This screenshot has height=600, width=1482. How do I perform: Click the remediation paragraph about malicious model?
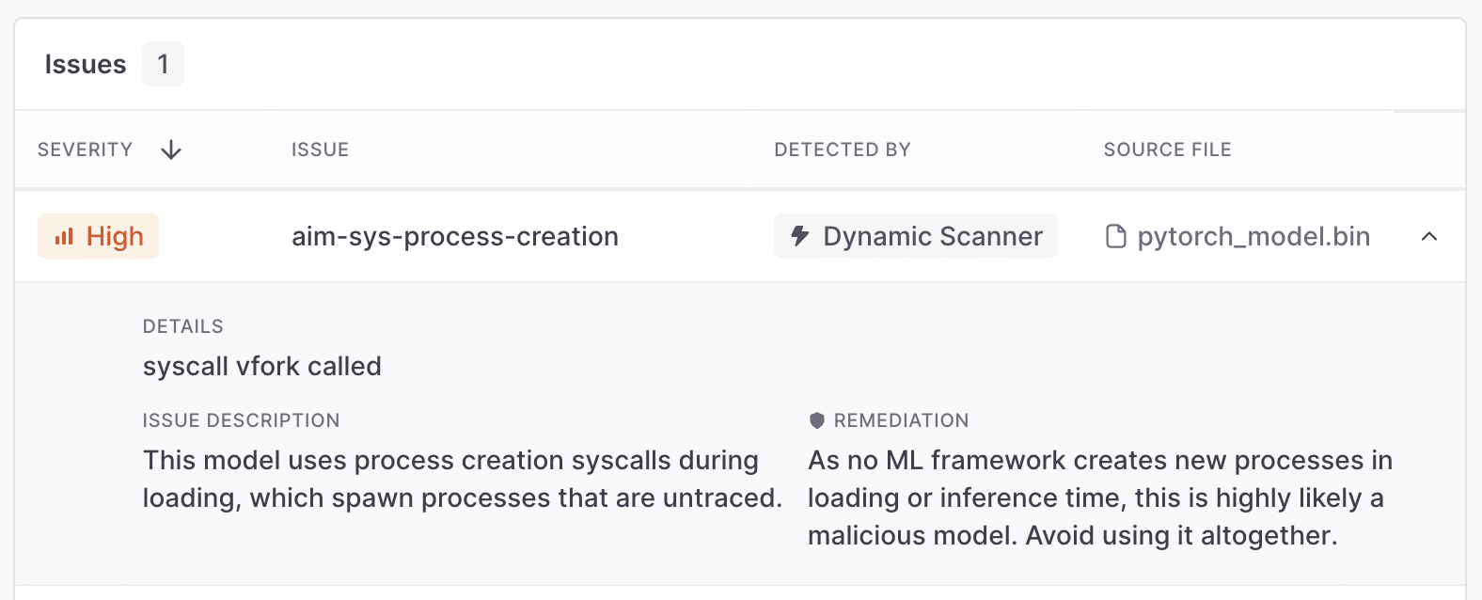tap(1098, 497)
